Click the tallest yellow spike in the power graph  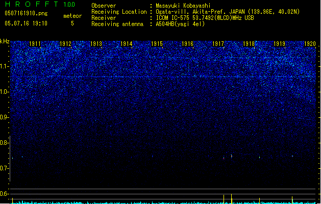[232, 199]
